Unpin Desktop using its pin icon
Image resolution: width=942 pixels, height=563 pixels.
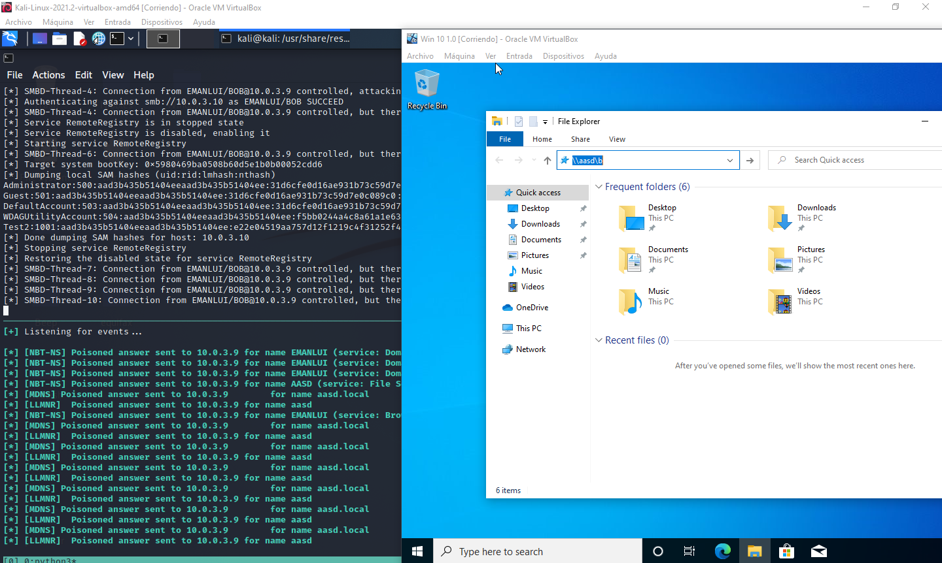click(x=583, y=208)
